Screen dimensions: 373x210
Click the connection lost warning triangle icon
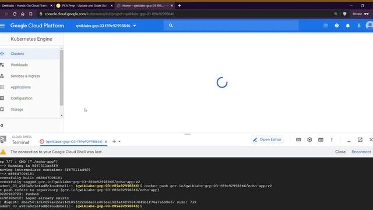click(3, 152)
